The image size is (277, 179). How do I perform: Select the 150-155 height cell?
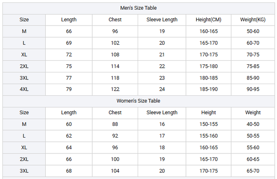[209, 124]
